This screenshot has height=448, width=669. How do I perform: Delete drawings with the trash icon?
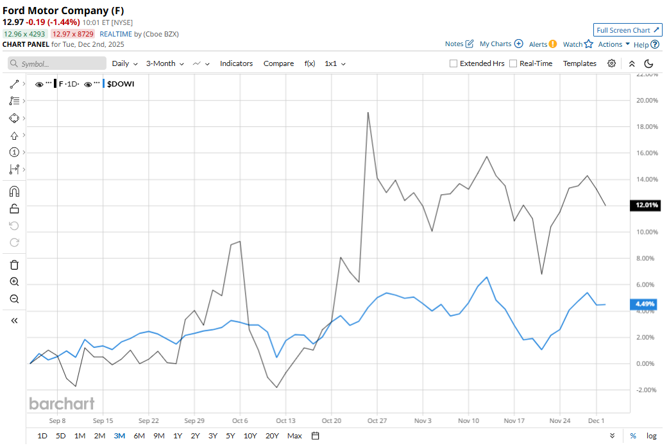point(14,265)
